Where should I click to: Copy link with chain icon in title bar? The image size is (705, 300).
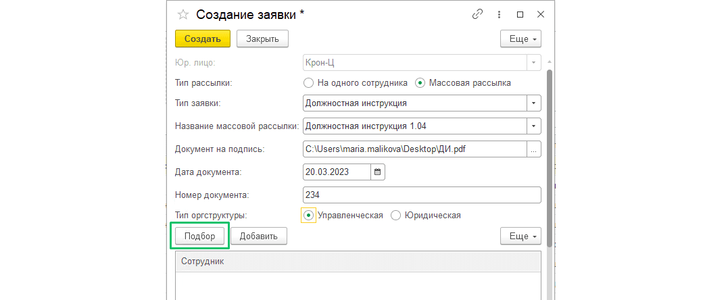click(x=477, y=14)
